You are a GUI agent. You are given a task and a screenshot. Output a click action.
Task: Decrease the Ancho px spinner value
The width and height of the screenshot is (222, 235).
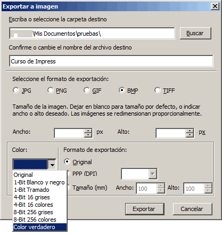(x=88, y=135)
